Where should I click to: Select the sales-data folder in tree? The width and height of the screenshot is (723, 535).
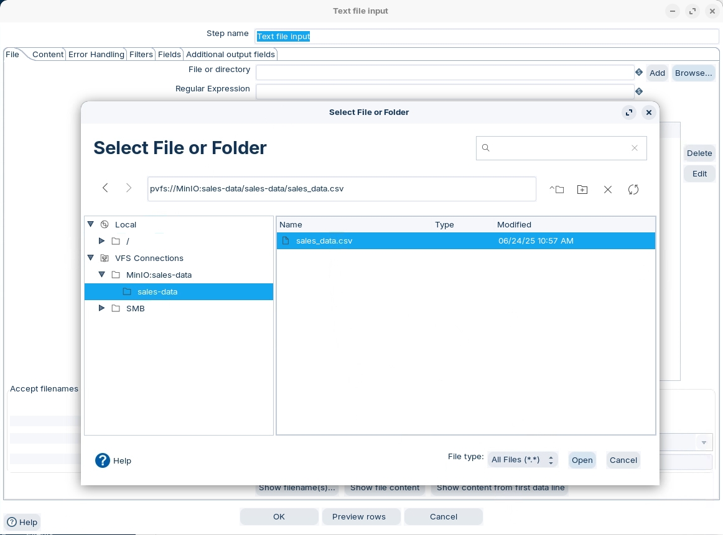[x=157, y=291]
